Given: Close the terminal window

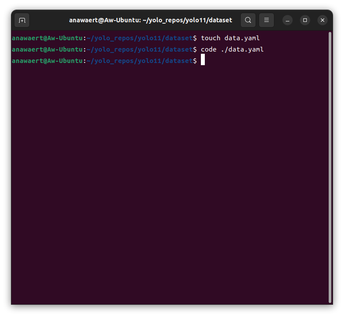Looking at the screenshot, I should [323, 20].
